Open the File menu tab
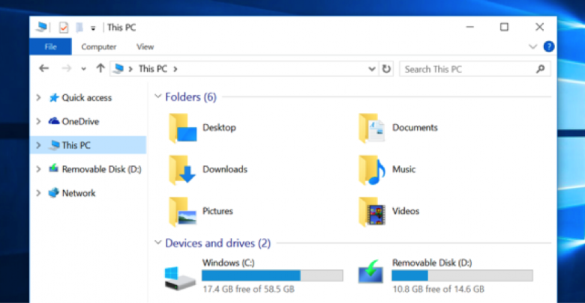The image size is (585, 303). tap(49, 46)
